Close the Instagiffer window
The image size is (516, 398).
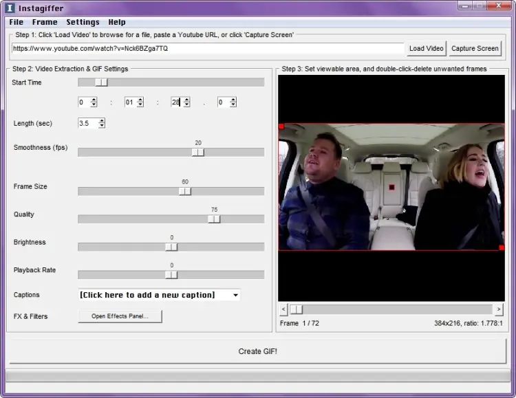tap(499, 5)
